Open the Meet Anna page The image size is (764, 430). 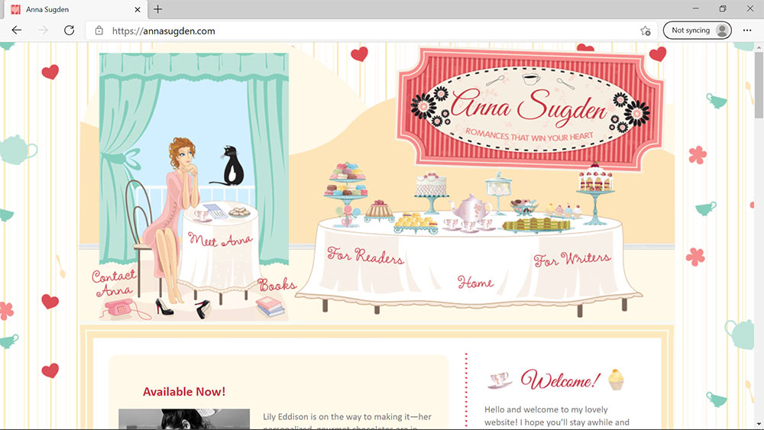pyautogui.click(x=220, y=241)
